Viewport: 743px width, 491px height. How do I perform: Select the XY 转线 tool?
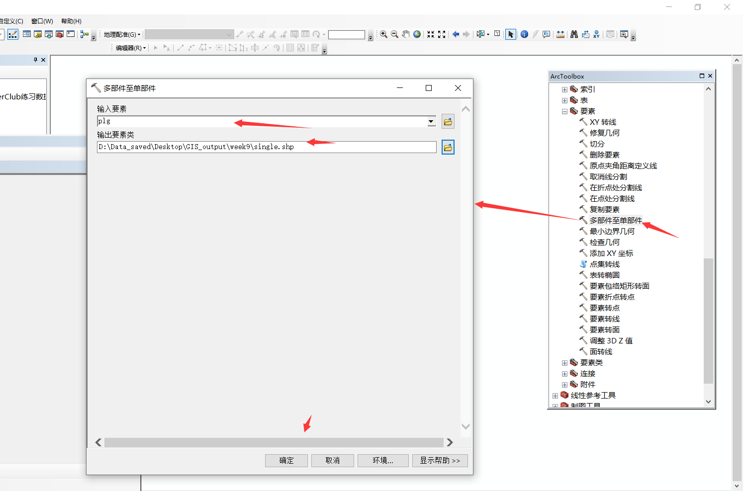(x=603, y=122)
